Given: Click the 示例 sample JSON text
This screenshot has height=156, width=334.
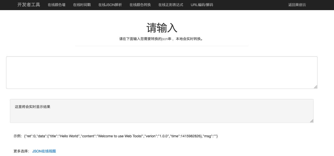Looking at the screenshot, I should coord(116,136).
